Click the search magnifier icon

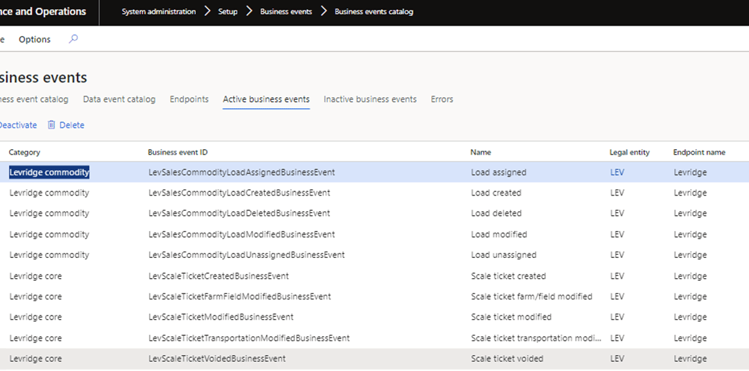click(x=73, y=39)
